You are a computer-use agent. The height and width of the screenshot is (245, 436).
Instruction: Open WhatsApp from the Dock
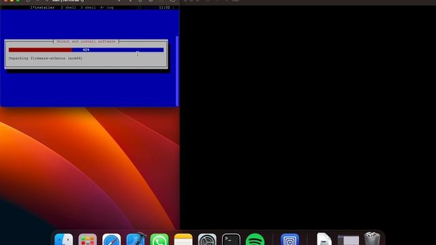tap(159, 239)
